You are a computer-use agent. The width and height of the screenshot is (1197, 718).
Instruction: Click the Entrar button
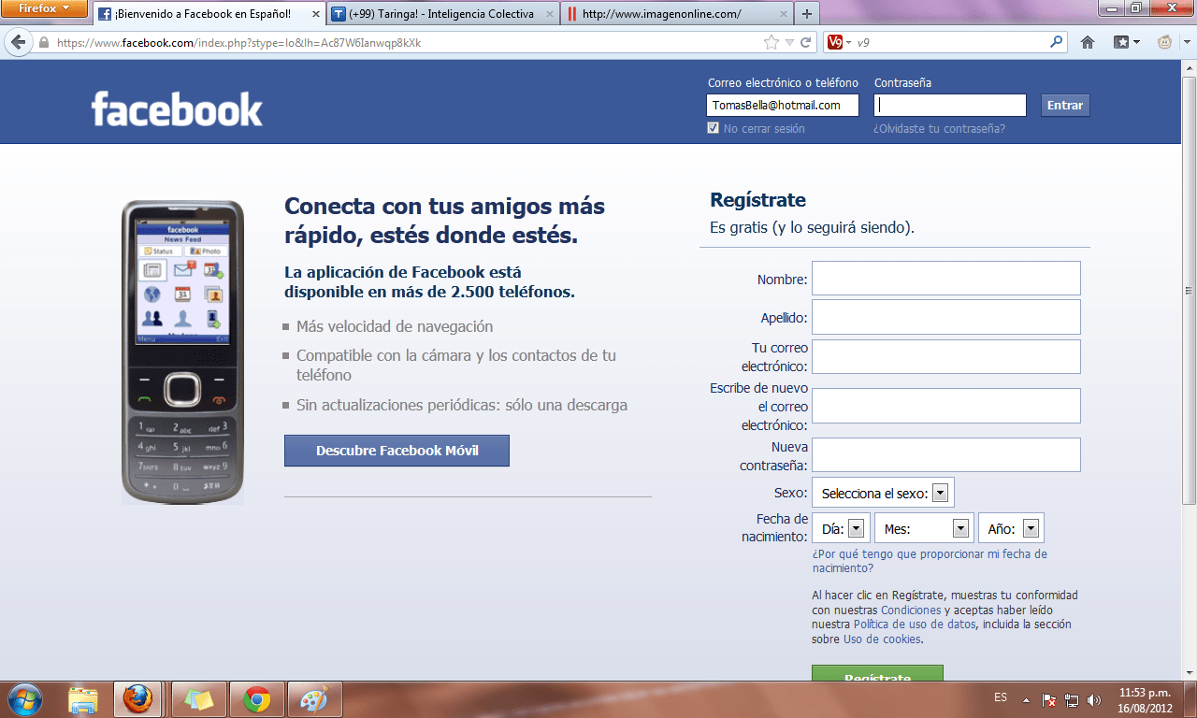coord(1064,105)
